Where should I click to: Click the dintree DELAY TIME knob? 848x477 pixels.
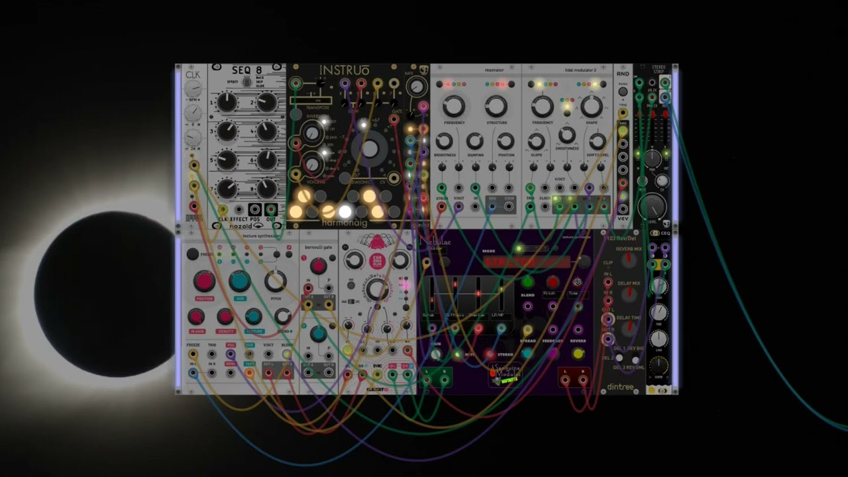pos(628,330)
